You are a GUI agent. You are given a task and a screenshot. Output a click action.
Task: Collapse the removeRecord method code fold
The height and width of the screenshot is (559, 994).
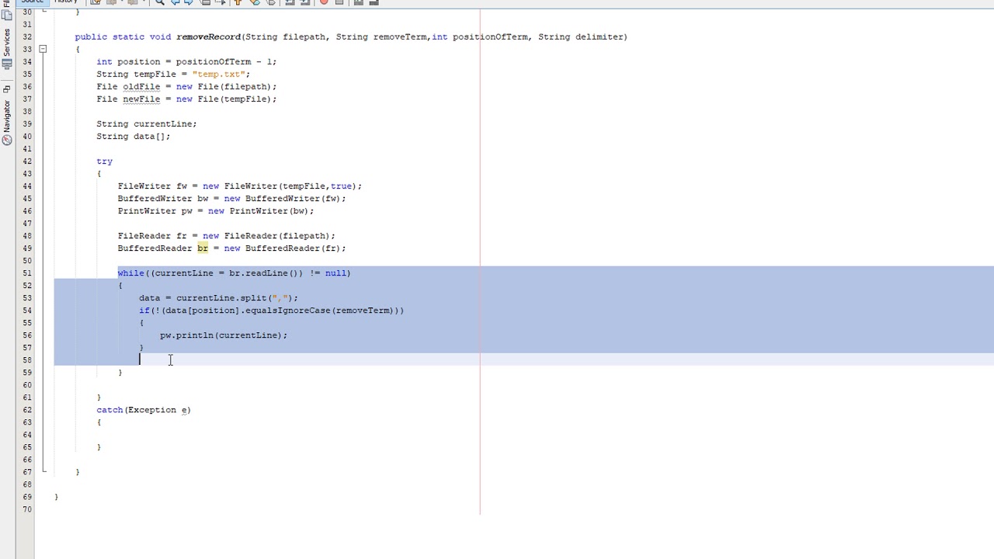[x=43, y=49]
